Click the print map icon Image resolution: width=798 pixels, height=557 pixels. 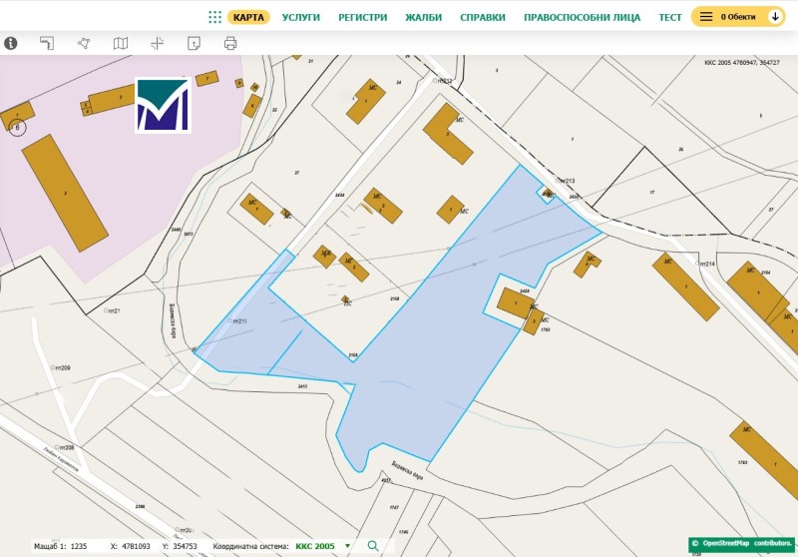[230, 43]
